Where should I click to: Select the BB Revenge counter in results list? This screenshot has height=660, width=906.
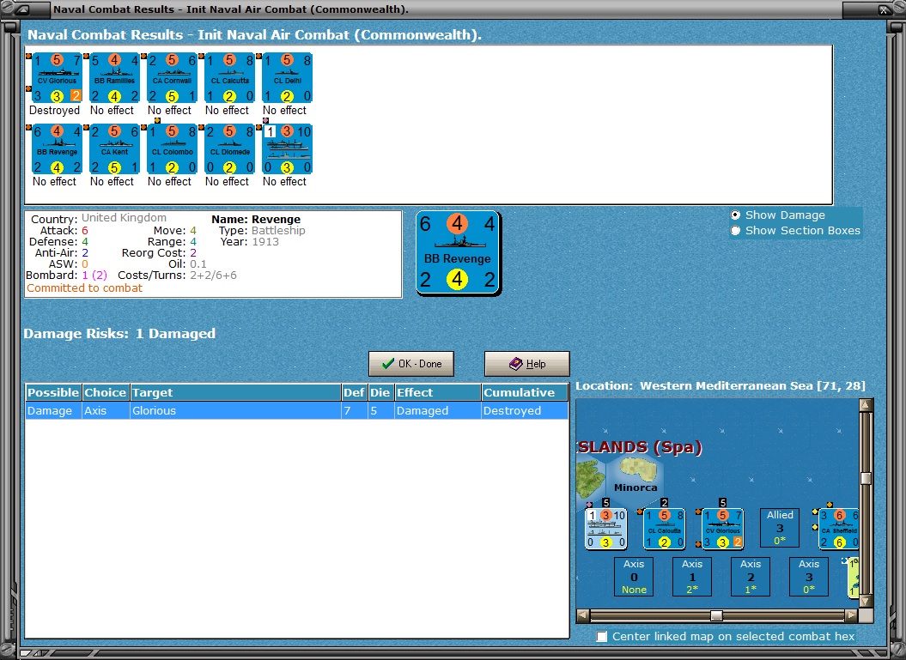click(x=57, y=149)
